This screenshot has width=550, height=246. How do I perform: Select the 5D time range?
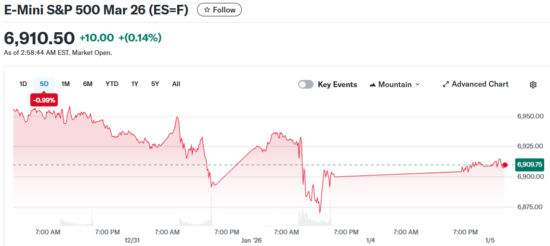(44, 84)
